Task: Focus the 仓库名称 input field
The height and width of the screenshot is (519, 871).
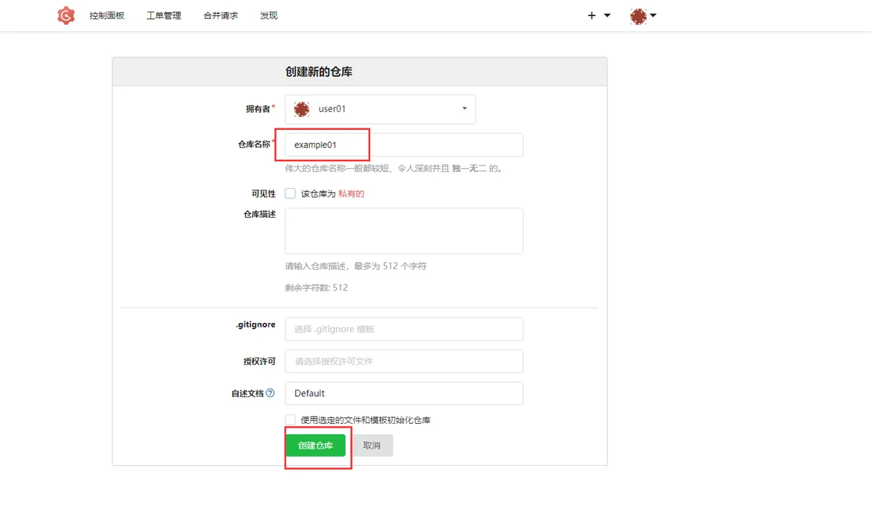Action: (x=404, y=144)
